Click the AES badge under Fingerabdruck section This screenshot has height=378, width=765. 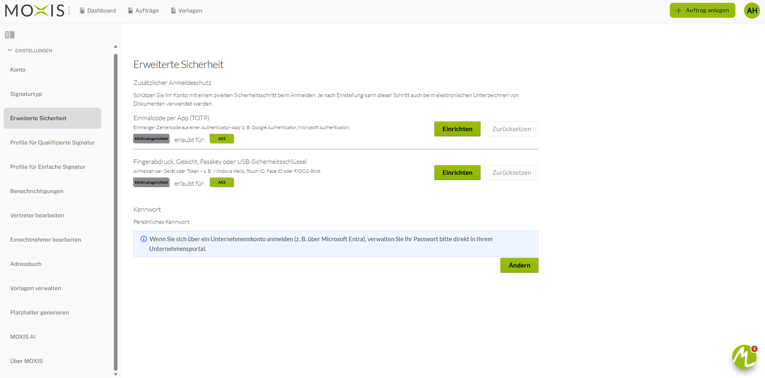pyautogui.click(x=222, y=183)
